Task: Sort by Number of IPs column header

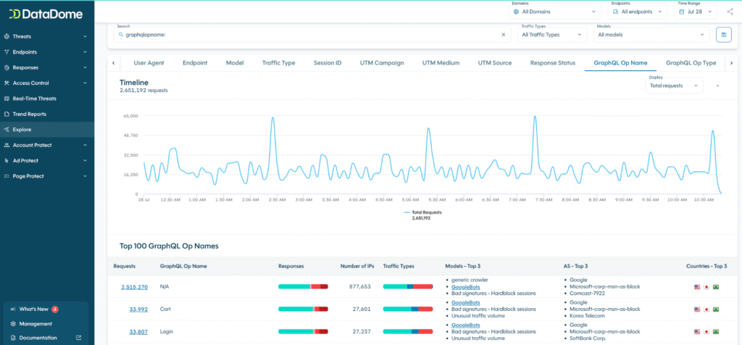Action: (357, 267)
